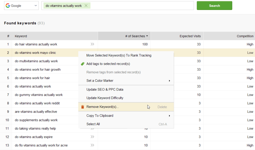Select the keyword 'do hair vitamins actually work'
Viewport: 255px width, 150px height.
click(x=36, y=44)
